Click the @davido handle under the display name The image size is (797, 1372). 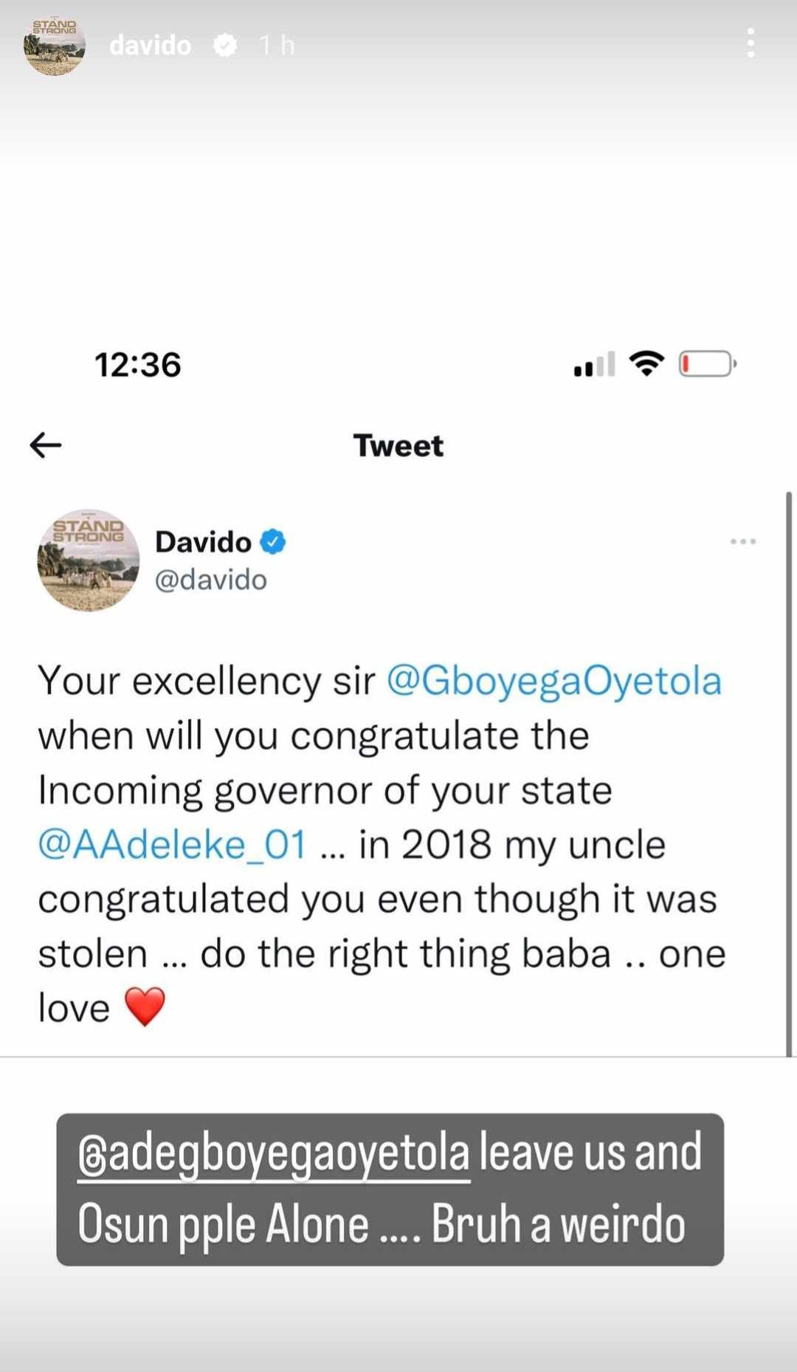click(211, 580)
